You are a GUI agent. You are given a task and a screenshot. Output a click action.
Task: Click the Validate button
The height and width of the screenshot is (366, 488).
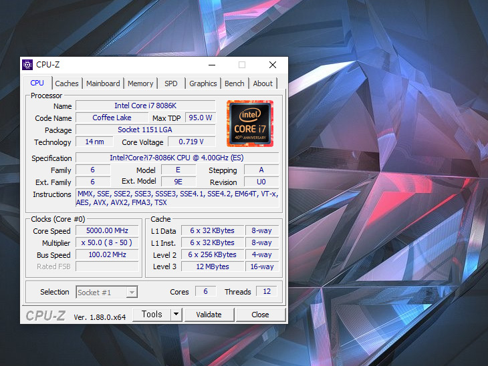pyautogui.click(x=209, y=315)
